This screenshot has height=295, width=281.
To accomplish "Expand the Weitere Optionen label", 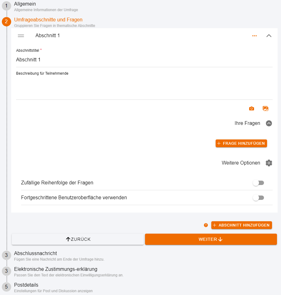I will click(x=241, y=163).
